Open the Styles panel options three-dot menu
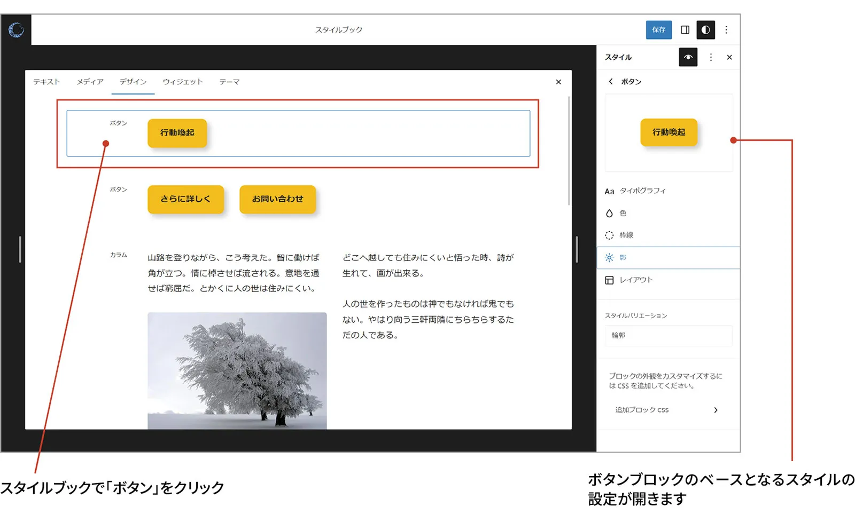 point(711,57)
